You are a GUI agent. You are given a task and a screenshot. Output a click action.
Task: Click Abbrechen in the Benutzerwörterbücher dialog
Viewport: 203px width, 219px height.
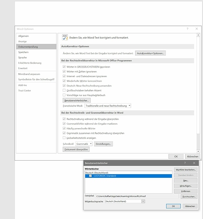pyautogui.click(x=190, y=206)
